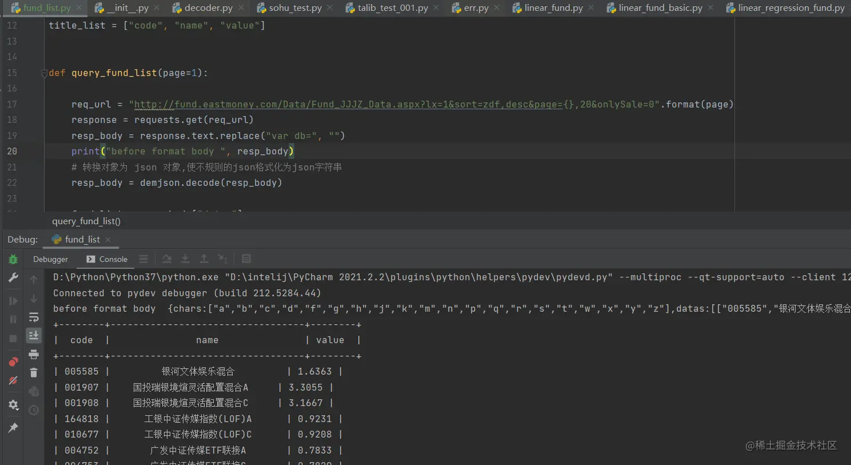This screenshot has height=465, width=851.
Task: Click the 3.3055 value in console table
Action: [305, 388]
